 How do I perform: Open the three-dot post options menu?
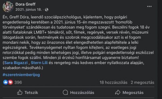pyautogui.click(x=149, y=6)
